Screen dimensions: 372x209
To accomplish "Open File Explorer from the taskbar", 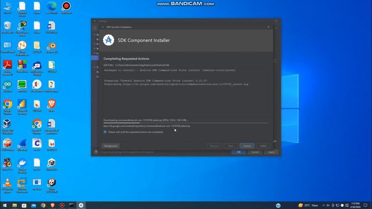I will click(15, 205).
